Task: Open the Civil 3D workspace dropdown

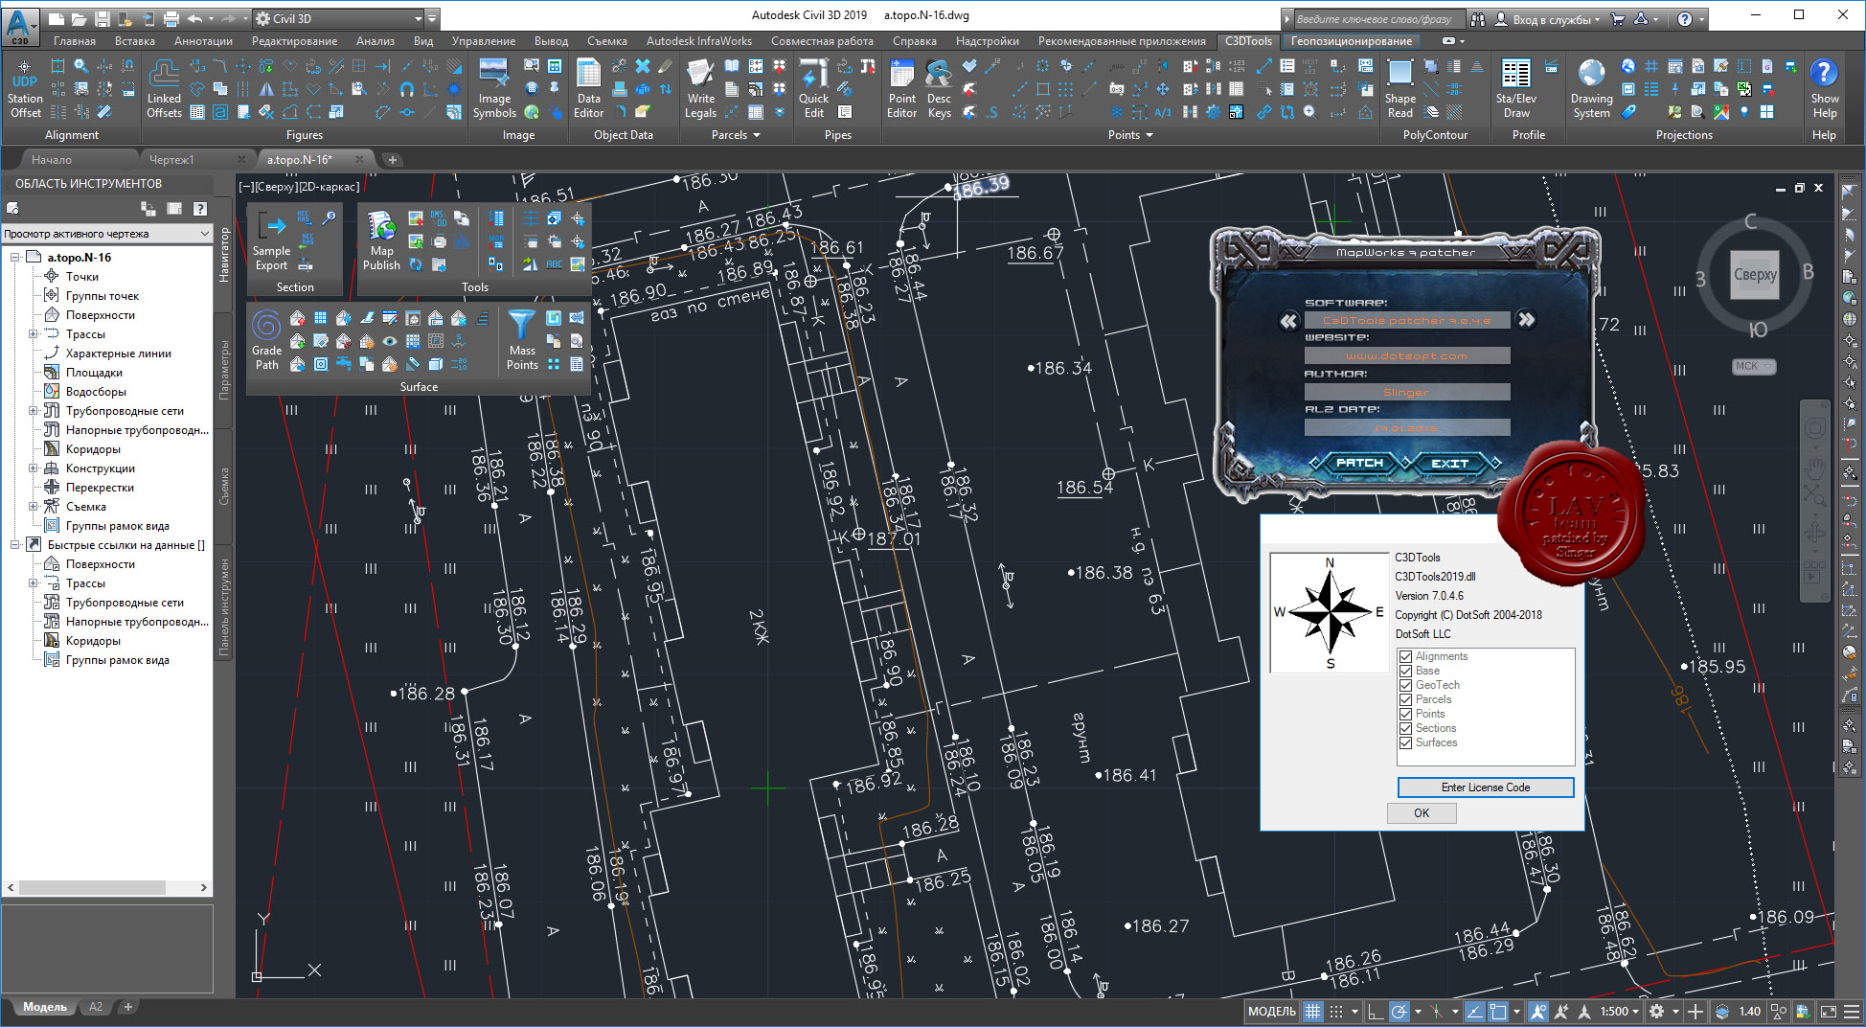Action: click(x=338, y=18)
